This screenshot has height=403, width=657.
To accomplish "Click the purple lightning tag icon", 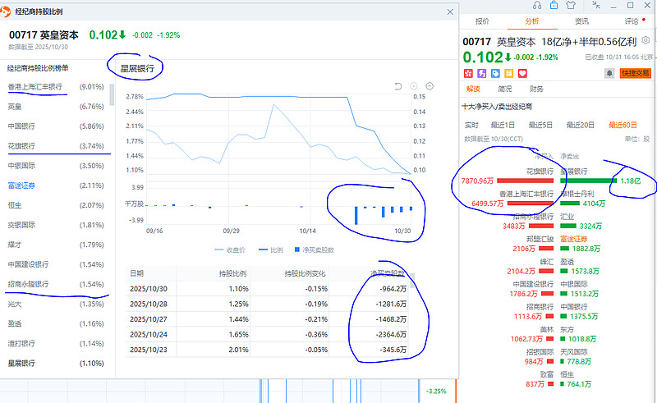I will tap(482, 74).
